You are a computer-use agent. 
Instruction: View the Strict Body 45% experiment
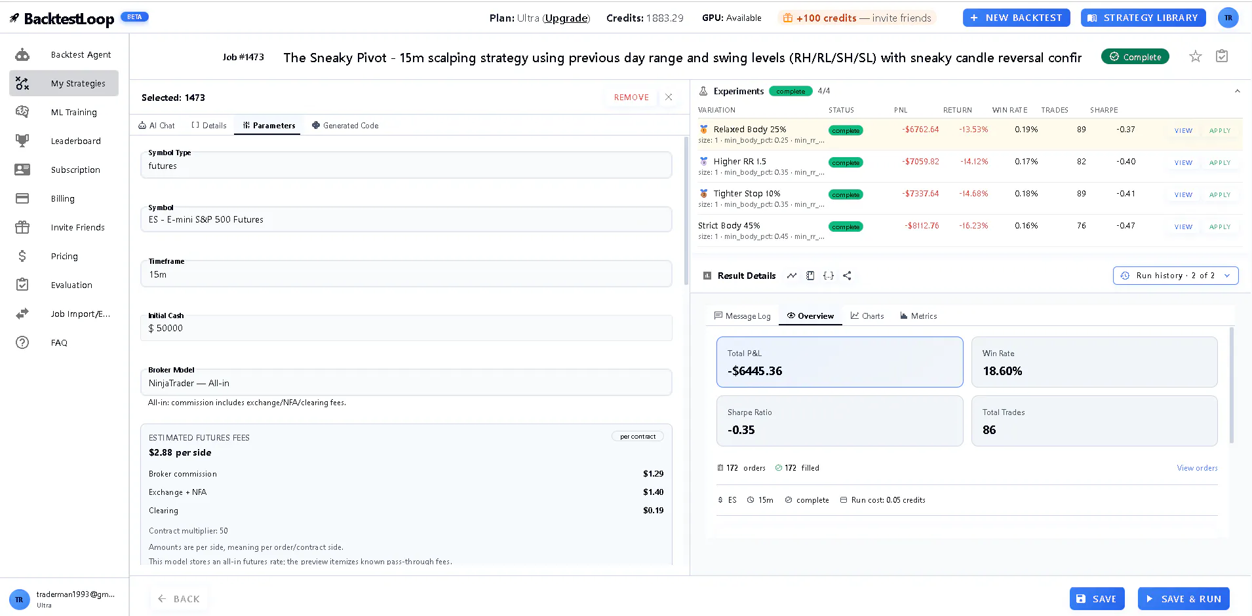point(1183,226)
